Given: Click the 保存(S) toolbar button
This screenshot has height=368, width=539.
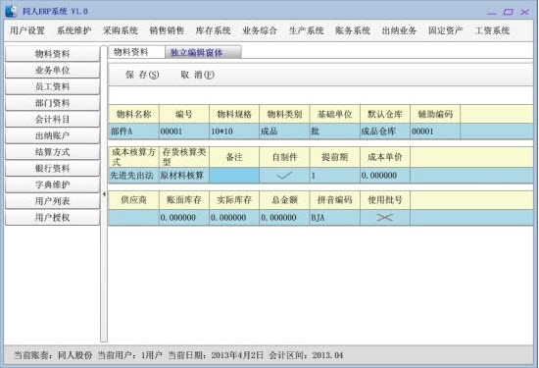Looking at the screenshot, I should tap(142, 75).
